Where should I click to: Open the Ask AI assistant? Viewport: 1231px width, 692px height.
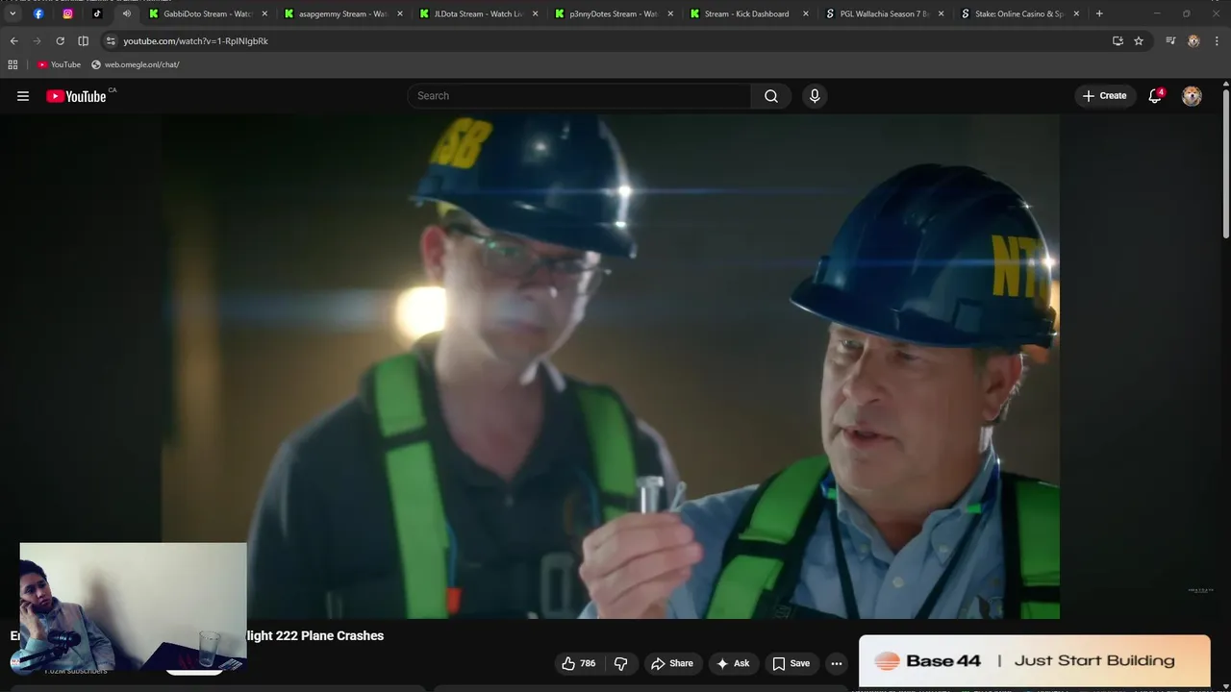733,663
